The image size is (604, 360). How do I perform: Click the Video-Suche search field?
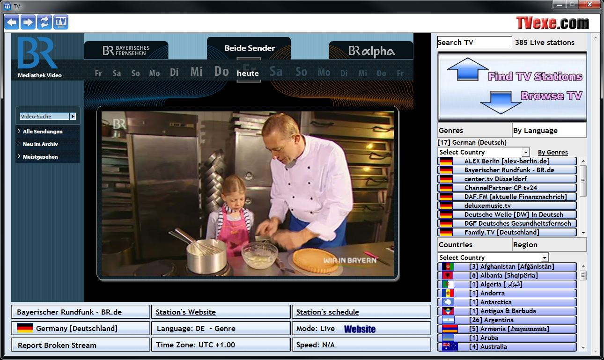(x=45, y=116)
